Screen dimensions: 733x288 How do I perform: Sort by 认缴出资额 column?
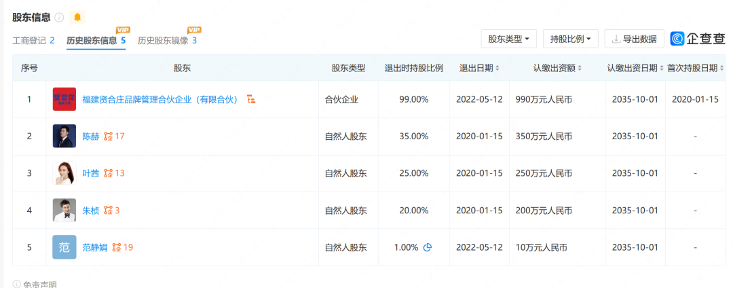pos(557,68)
